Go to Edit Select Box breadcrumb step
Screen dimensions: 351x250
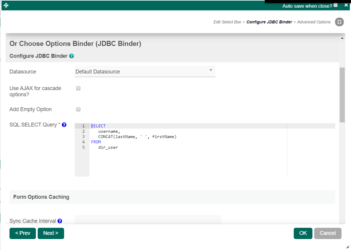tap(227, 22)
